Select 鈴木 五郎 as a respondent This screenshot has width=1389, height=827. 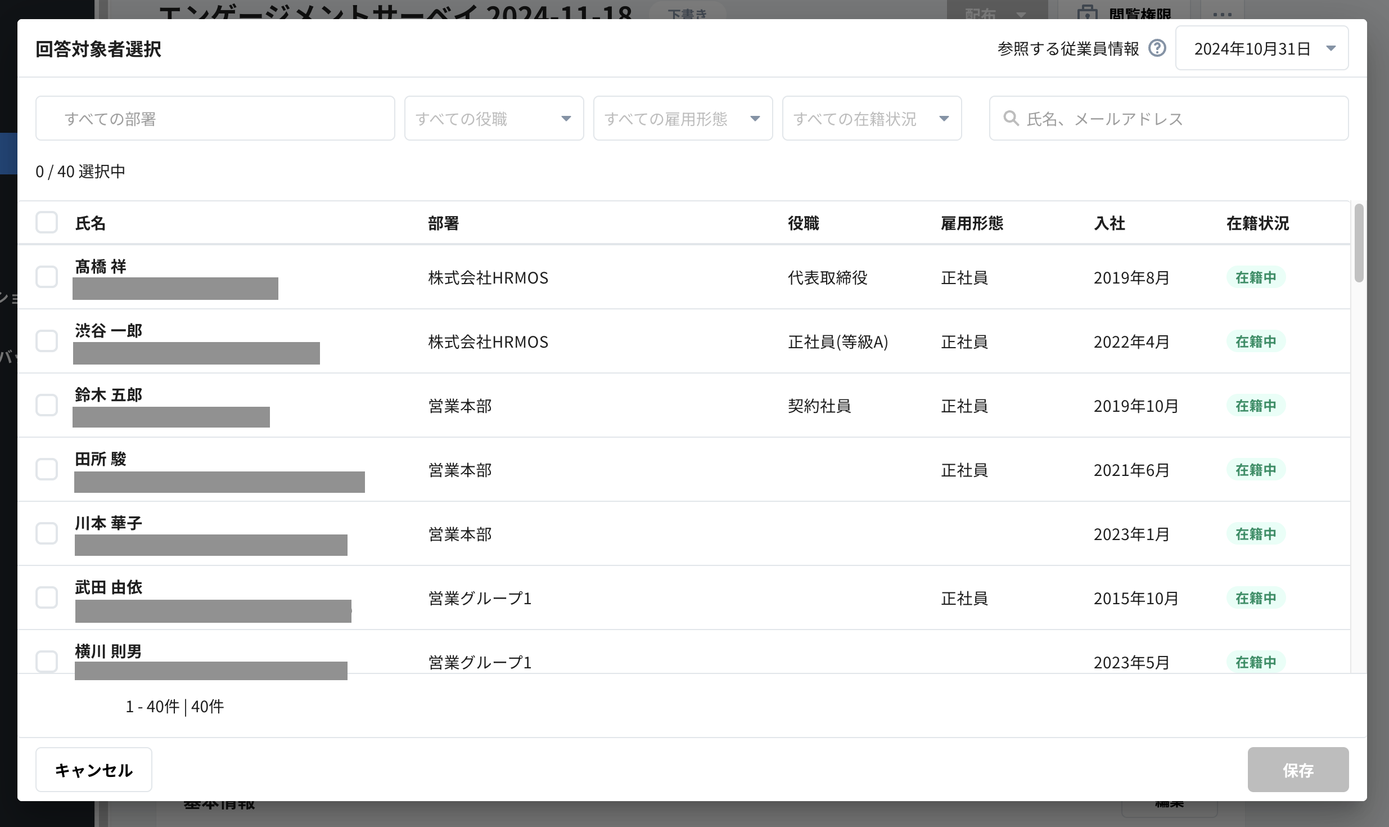(x=47, y=405)
